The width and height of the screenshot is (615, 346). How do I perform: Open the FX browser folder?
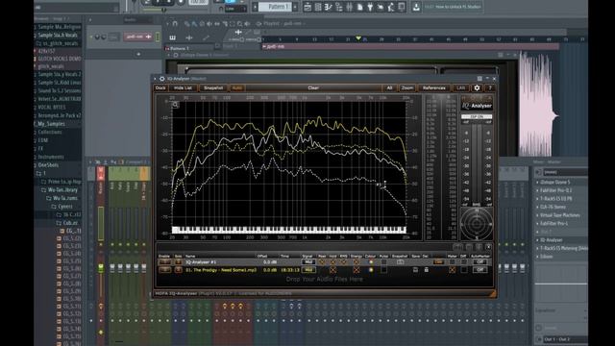pos(41,149)
